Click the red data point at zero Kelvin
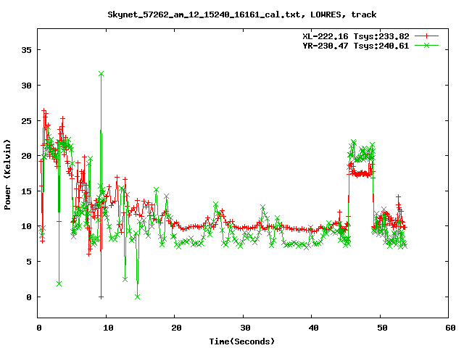Image resolution: width=464 pixels, height=348 pixels. tap(101, 297)
